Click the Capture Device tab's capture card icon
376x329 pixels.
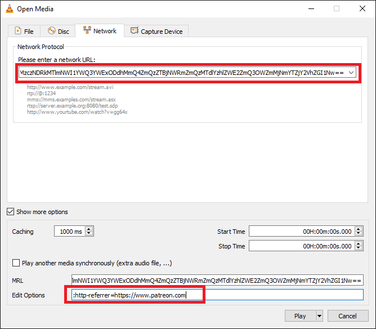point(135,31)
